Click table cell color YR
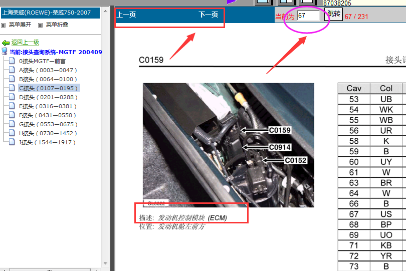406x271 pixels. (386, 256)
